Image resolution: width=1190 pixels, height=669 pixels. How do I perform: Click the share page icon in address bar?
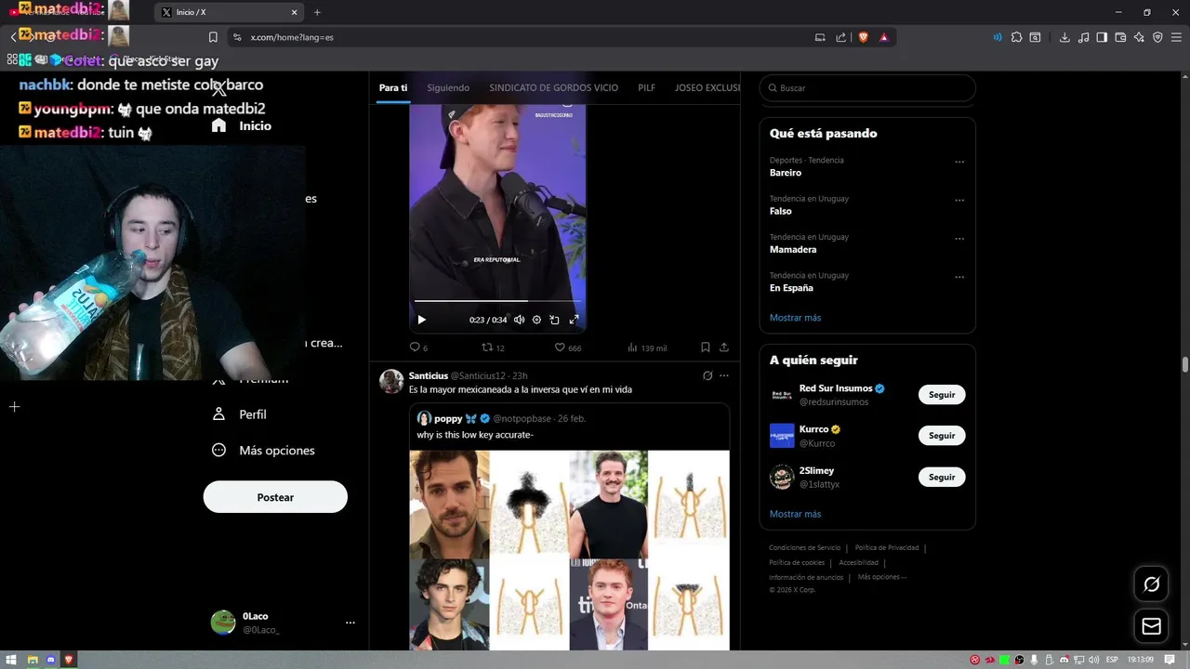[841, 37]
